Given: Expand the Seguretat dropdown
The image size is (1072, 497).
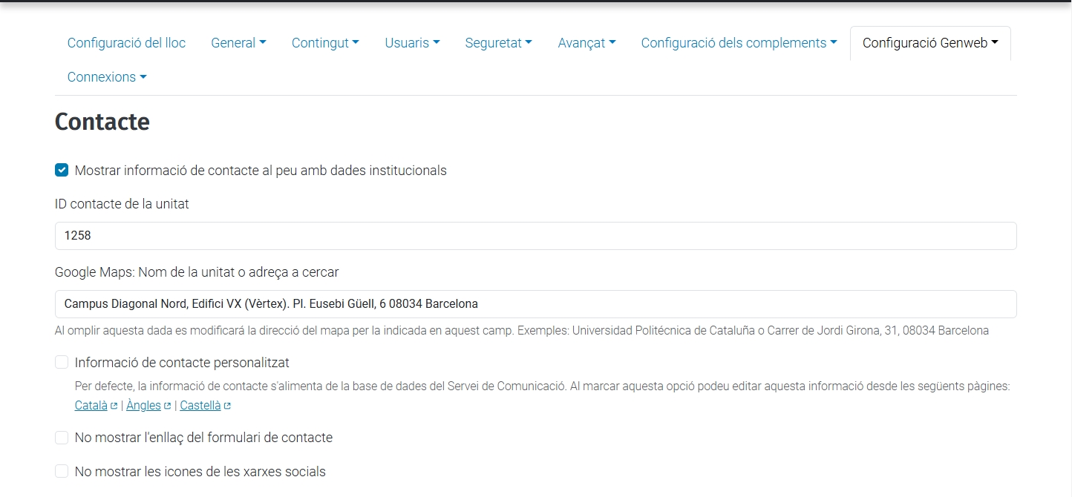Looking at the screenshot, I should [x=498, y=42].
